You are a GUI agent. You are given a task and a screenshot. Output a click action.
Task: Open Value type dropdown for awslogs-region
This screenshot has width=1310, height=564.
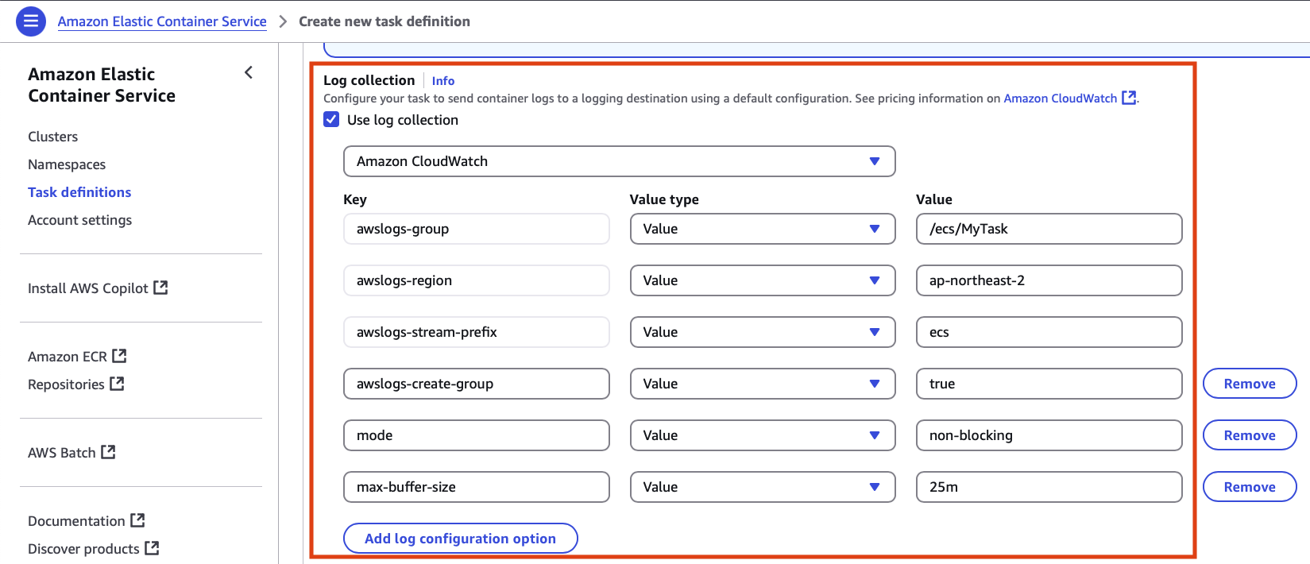[763, 280]
